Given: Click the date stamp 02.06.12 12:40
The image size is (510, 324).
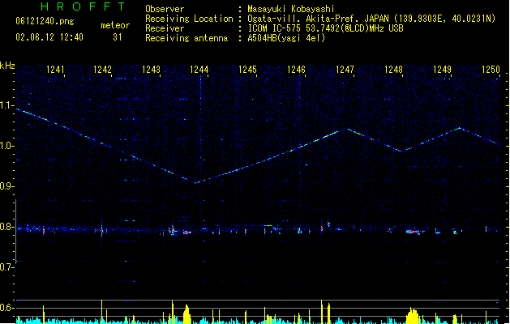Looking at the screenshot, I should pyautogui.click(x=49, y=37).
